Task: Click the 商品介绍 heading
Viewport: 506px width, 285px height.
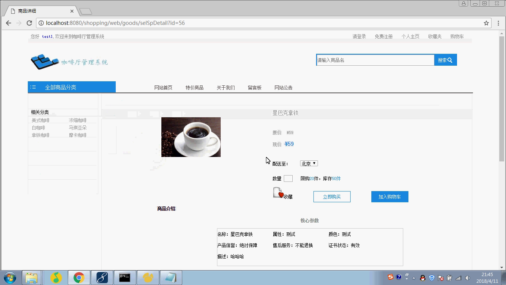Action: tap(166, 209)
